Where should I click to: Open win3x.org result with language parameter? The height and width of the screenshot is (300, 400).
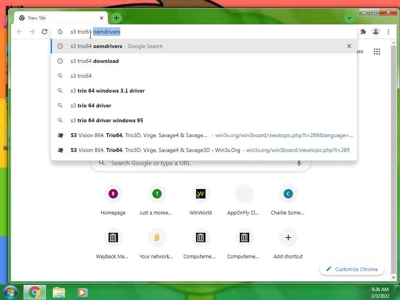pos(204,135)
